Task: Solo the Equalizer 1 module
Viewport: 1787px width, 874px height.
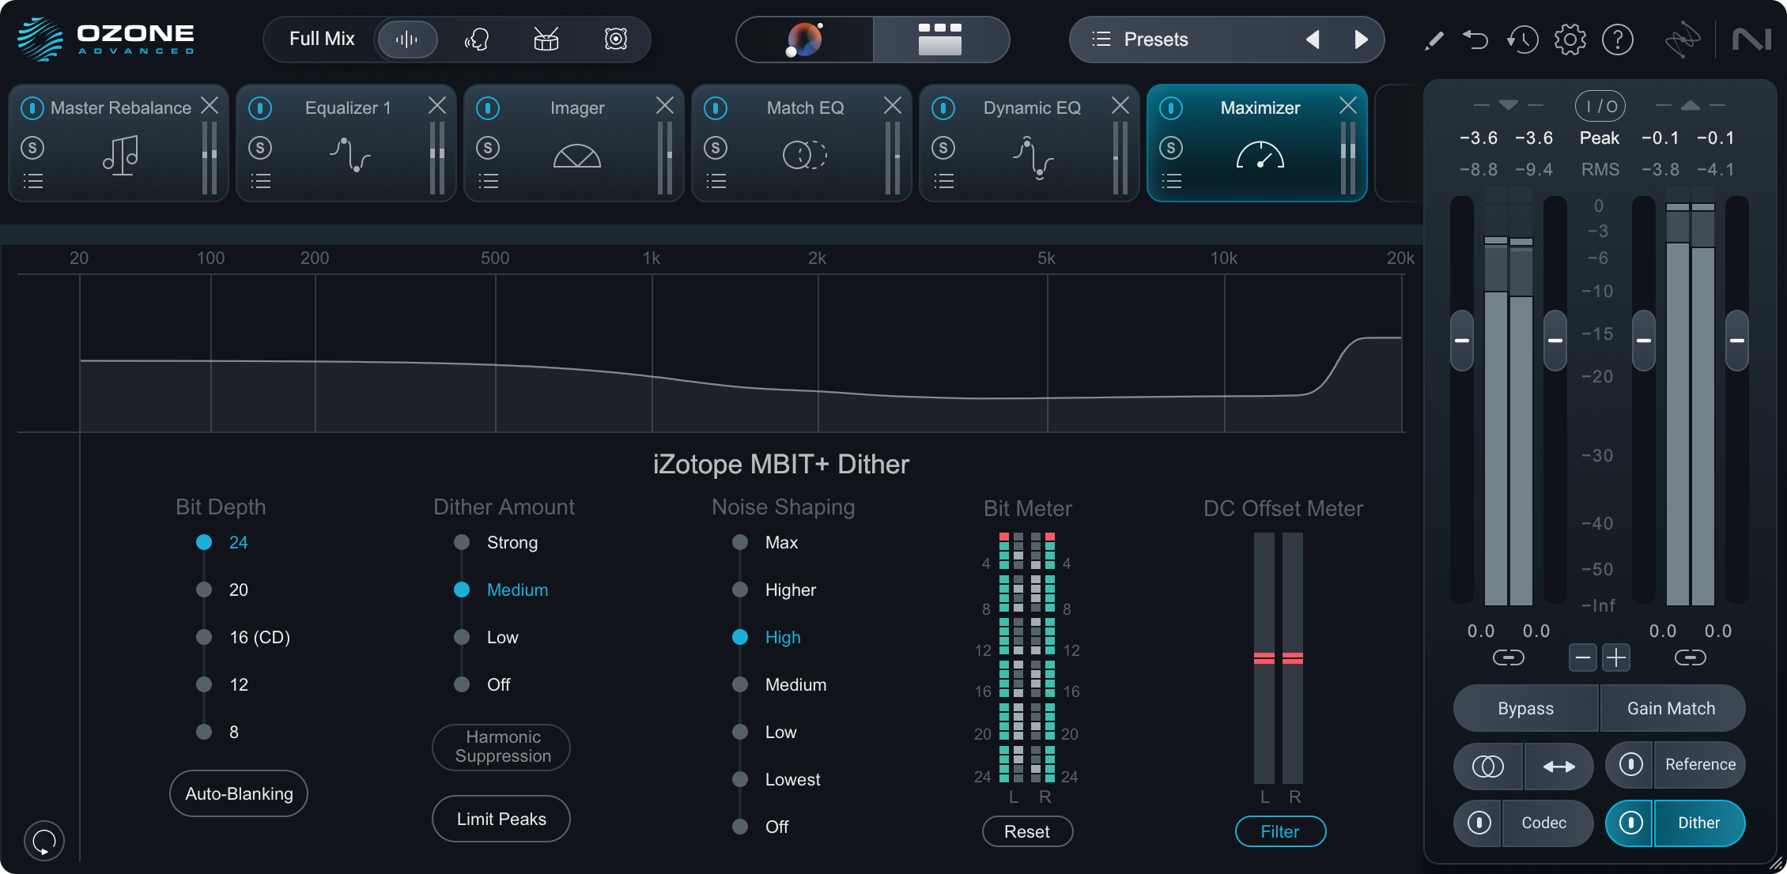Action: [261, 148]
